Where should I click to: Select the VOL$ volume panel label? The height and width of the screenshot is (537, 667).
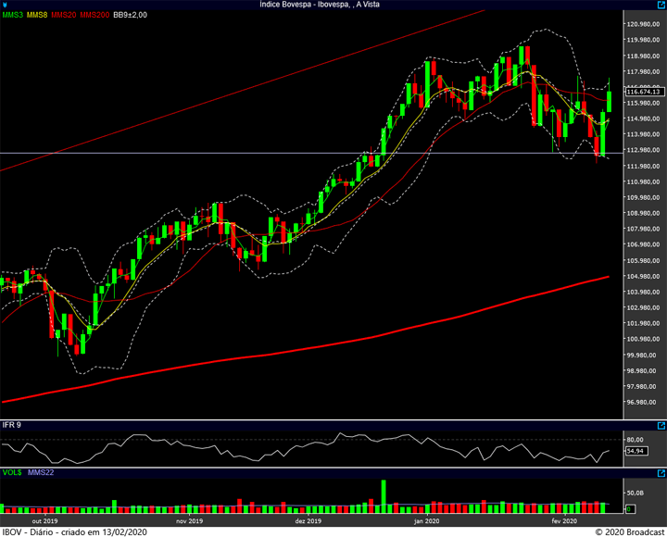(12, 472)
